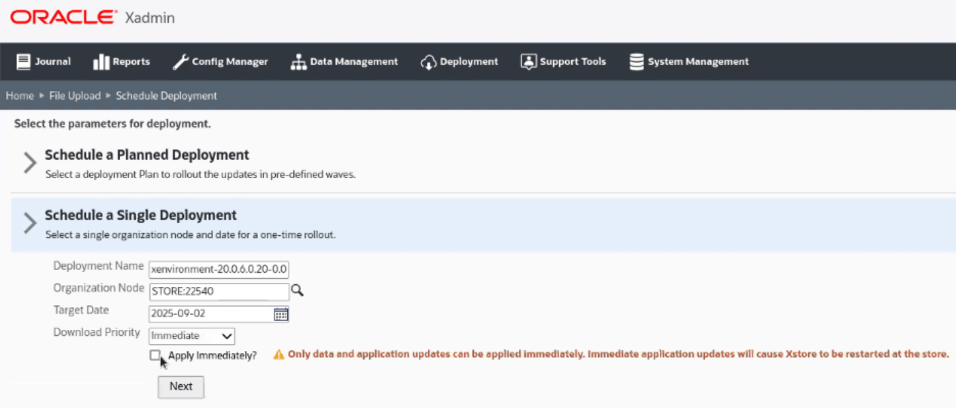Focus the Organization Node input field
Viewport: 956px width, 408px height.
219,292
